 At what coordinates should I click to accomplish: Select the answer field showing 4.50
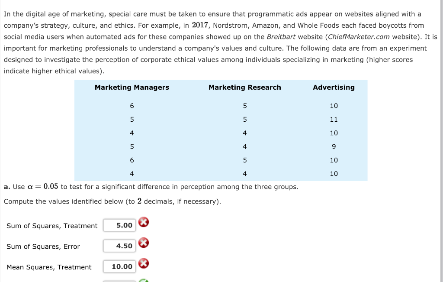tap(119, 246)
